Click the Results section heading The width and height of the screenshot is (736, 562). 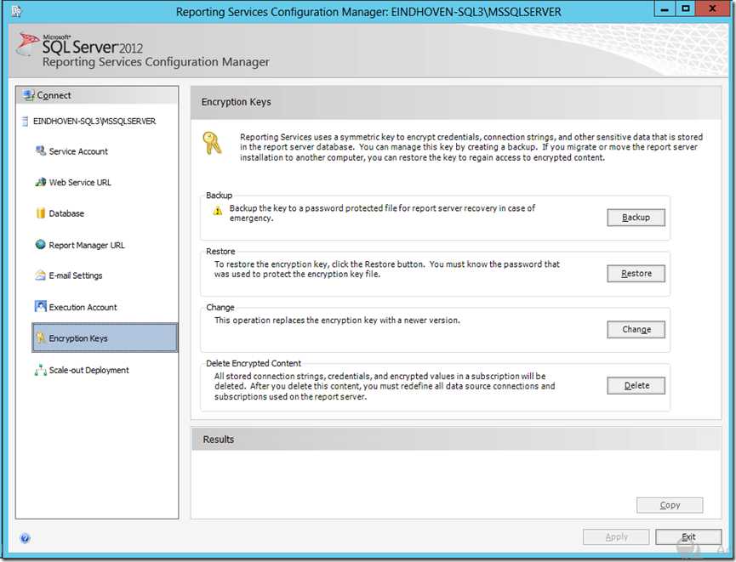pyautogui.click(x=219, y=440)
